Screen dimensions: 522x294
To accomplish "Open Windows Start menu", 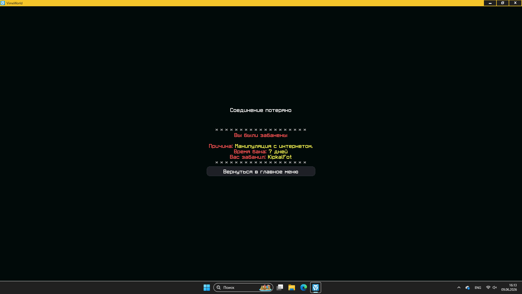I will click(207, 287).
